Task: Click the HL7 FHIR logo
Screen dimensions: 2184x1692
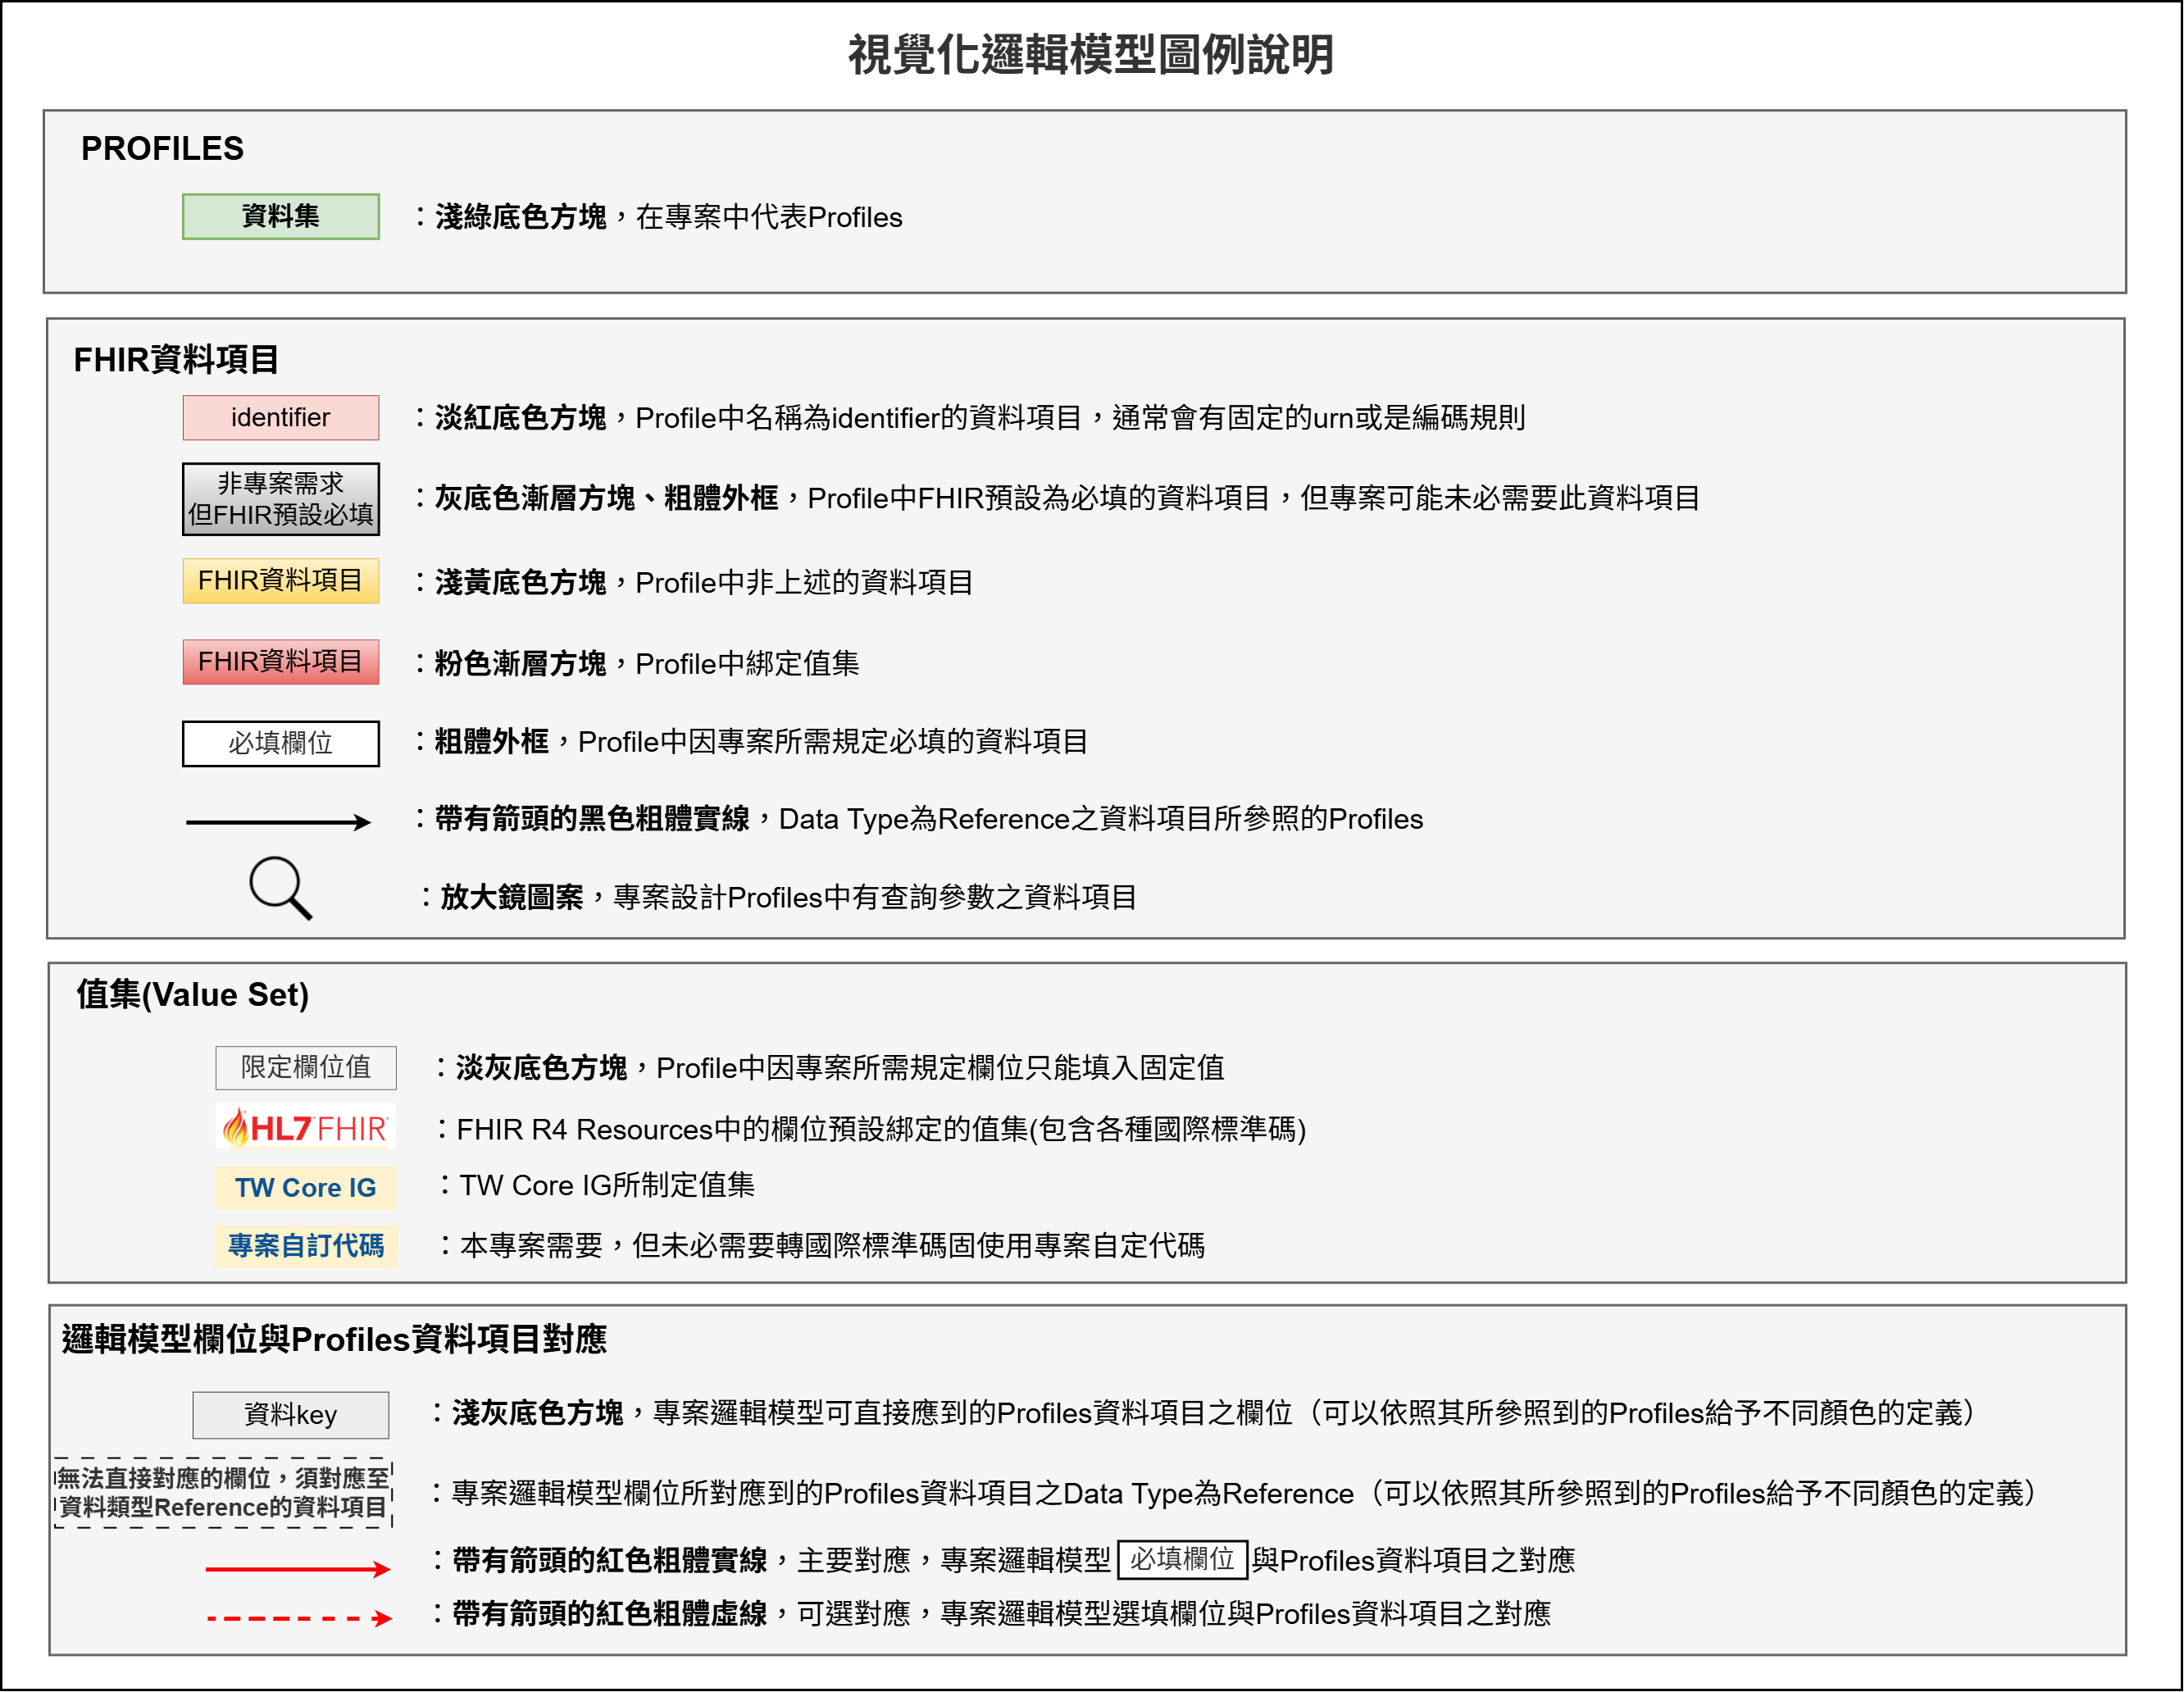Action: point(305,1128)
